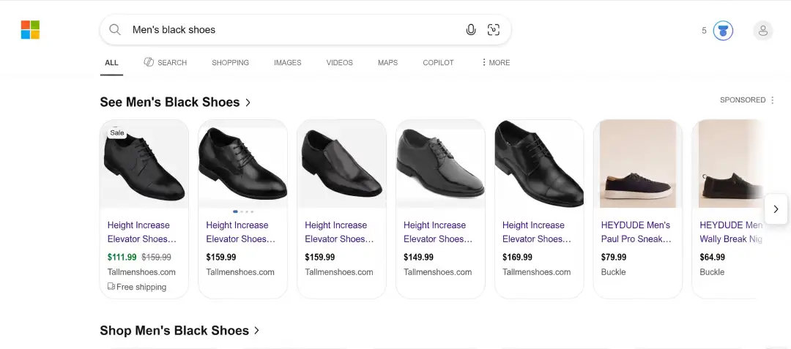
Task: Open the COPILOT tab
Action: (439, 62)
